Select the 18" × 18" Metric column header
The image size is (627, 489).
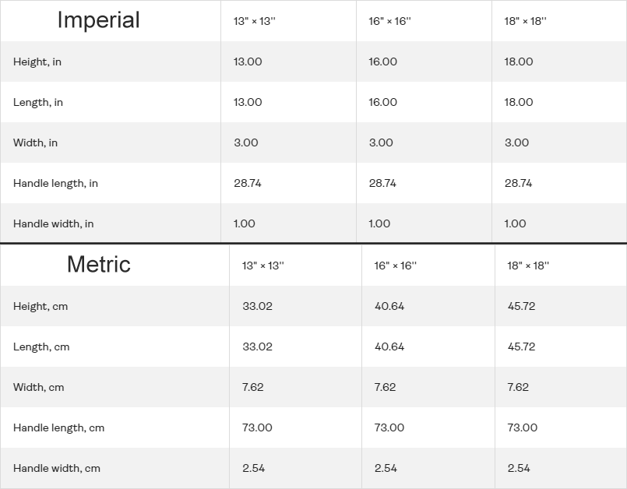tap(528, 266)
